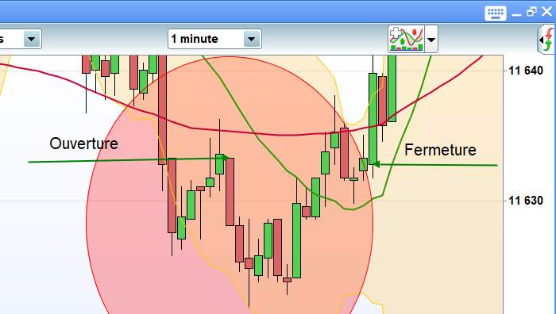Open the 1 minute timeframe dropdown
This screenshot has width=556, height=314.
click(x=252, y=39)
